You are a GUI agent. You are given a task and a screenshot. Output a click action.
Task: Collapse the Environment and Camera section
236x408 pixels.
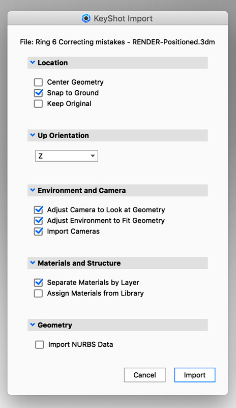point(33,190)
